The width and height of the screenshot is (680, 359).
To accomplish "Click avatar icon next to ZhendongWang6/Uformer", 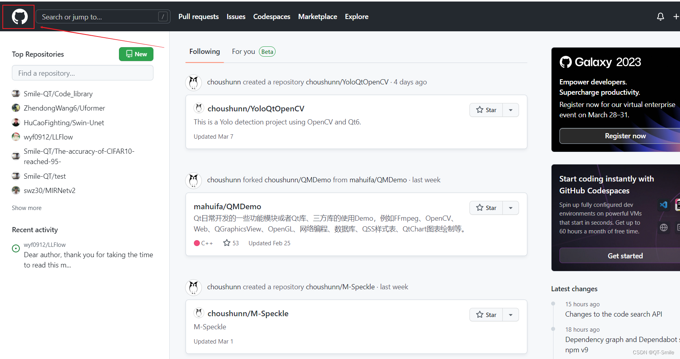I will click(16, 108).
